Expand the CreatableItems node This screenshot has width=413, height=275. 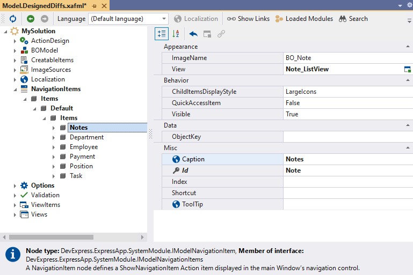15,60
